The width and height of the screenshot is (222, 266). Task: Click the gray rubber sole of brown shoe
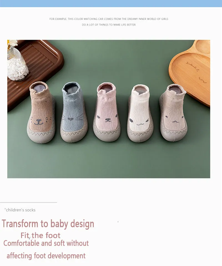(x=41, y=137)
